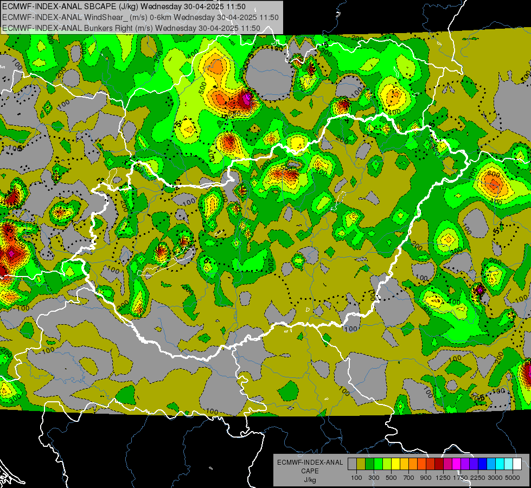The width and height of the screenshot is (531, 488).
Task: Click the Bunkers Right (m/s) title line
Action: pyautogui.click(x=131, y=28)
